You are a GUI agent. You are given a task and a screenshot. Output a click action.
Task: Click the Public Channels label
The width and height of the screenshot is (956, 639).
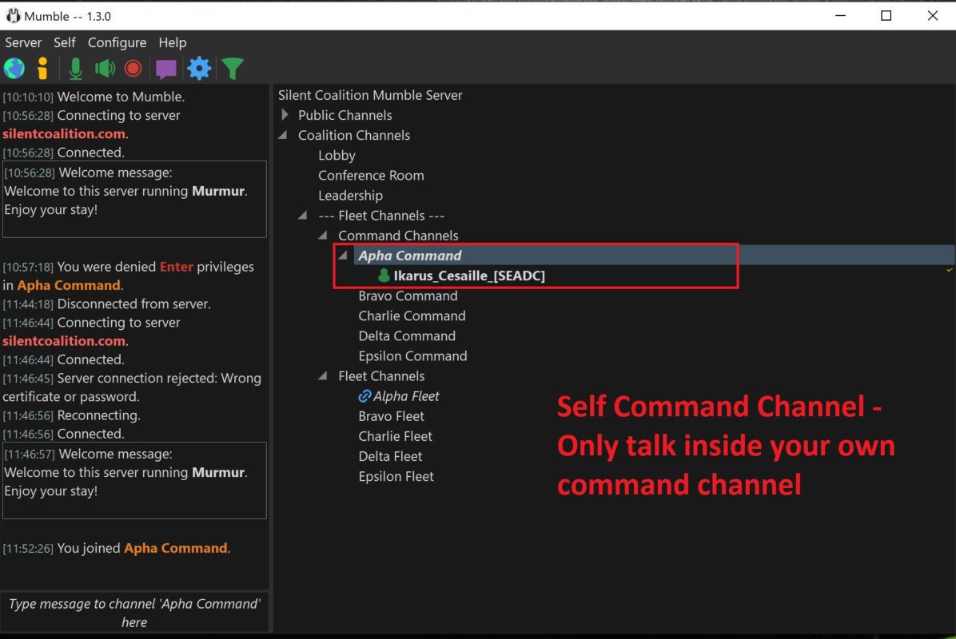(x=345, y=115)
